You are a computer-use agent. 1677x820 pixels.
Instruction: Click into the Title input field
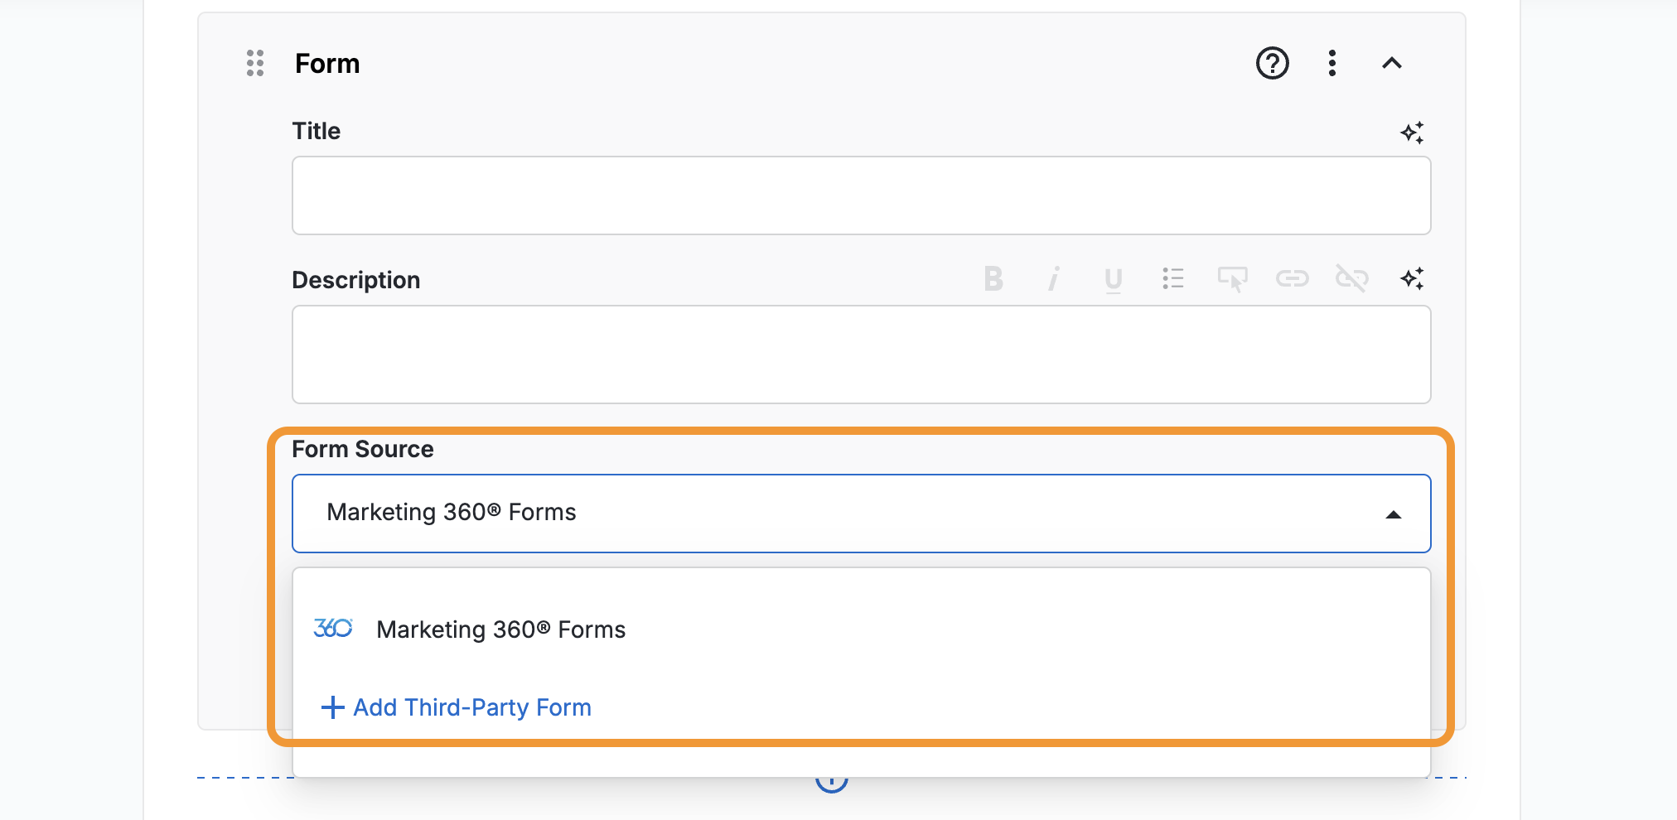click(861, 195)
